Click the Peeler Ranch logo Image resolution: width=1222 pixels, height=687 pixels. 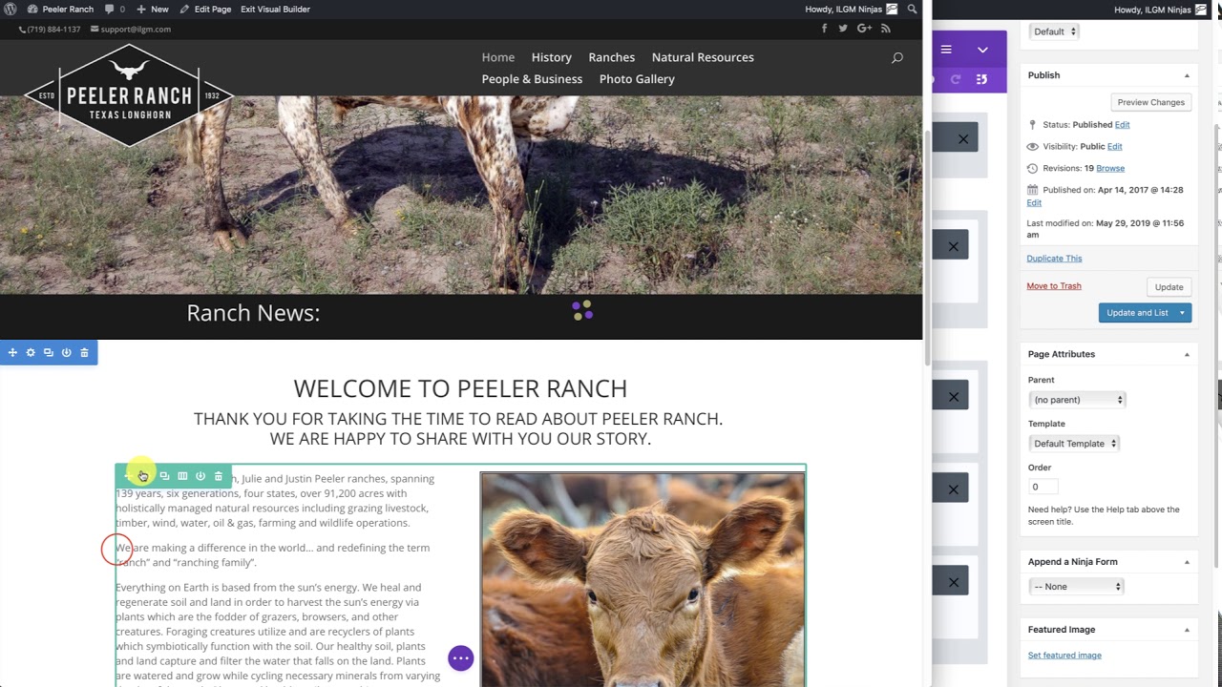click(129, 95)
